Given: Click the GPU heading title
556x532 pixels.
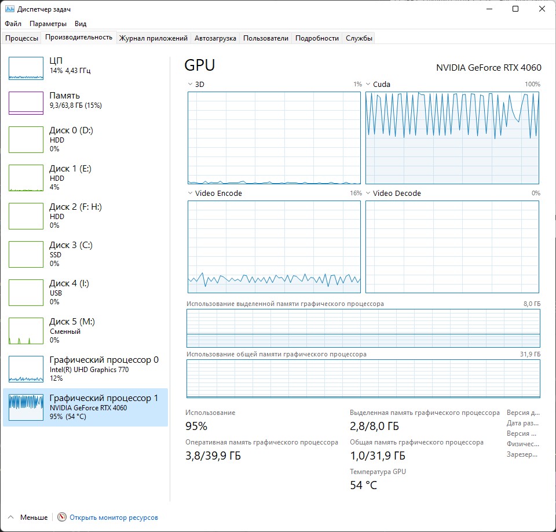Looking at the screenshot, I should (200, 65).
